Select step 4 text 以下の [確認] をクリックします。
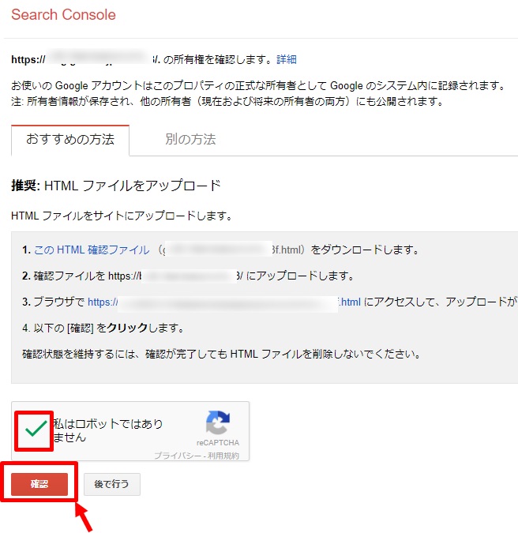This screenshot has width=518, height=533. click(103, 328)
